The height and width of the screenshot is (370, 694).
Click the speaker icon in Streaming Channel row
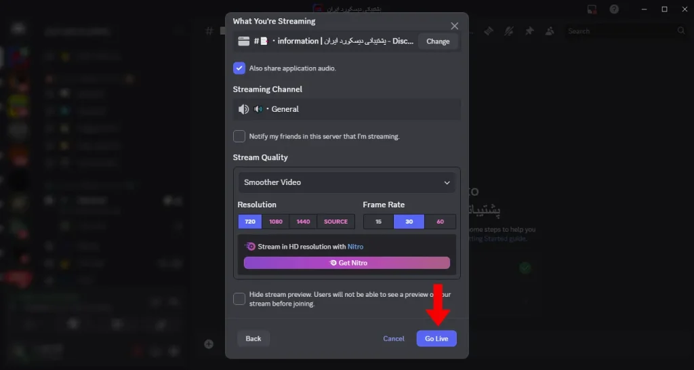point(243,109)
